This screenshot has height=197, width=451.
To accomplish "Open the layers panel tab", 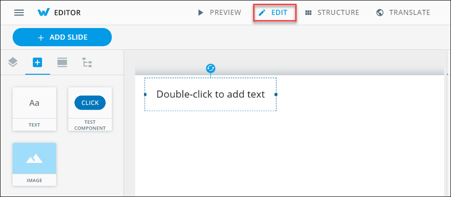I will coord(13,62).
